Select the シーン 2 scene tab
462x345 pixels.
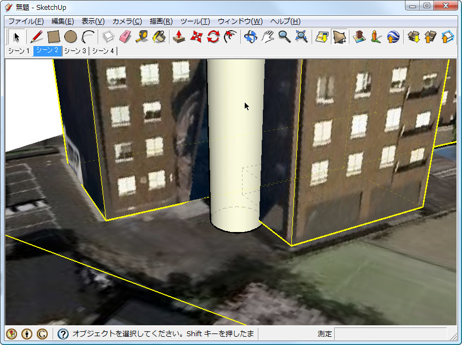(x=47, y=51)
